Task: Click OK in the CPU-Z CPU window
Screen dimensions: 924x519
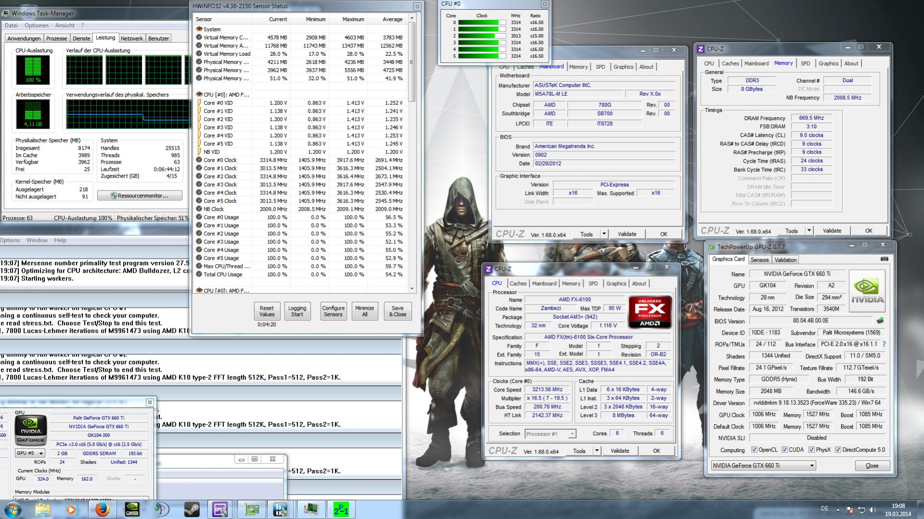Action: (x=656, y=451)
